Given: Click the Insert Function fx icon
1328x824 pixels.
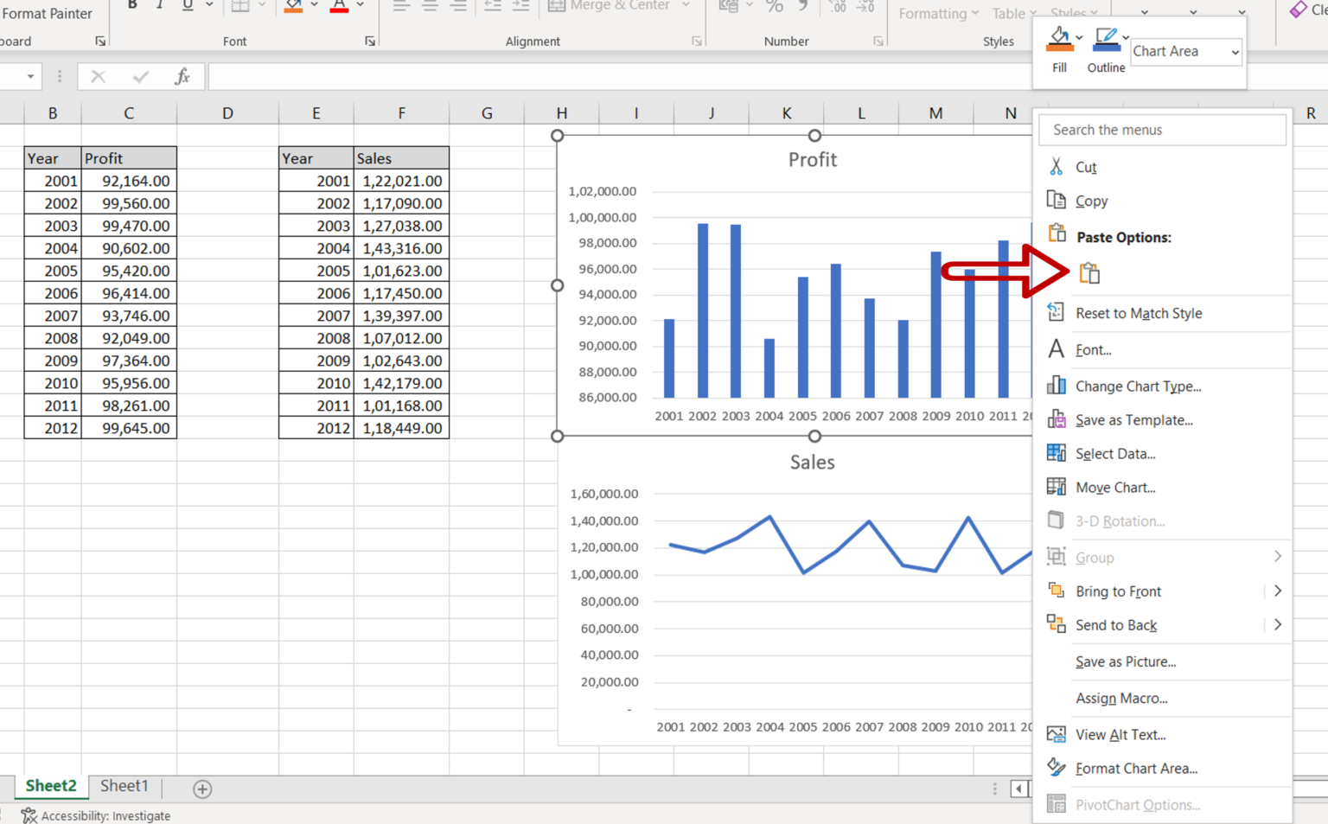Looking at the screenshot, I should pyautogui.click(x=182, y=76).
